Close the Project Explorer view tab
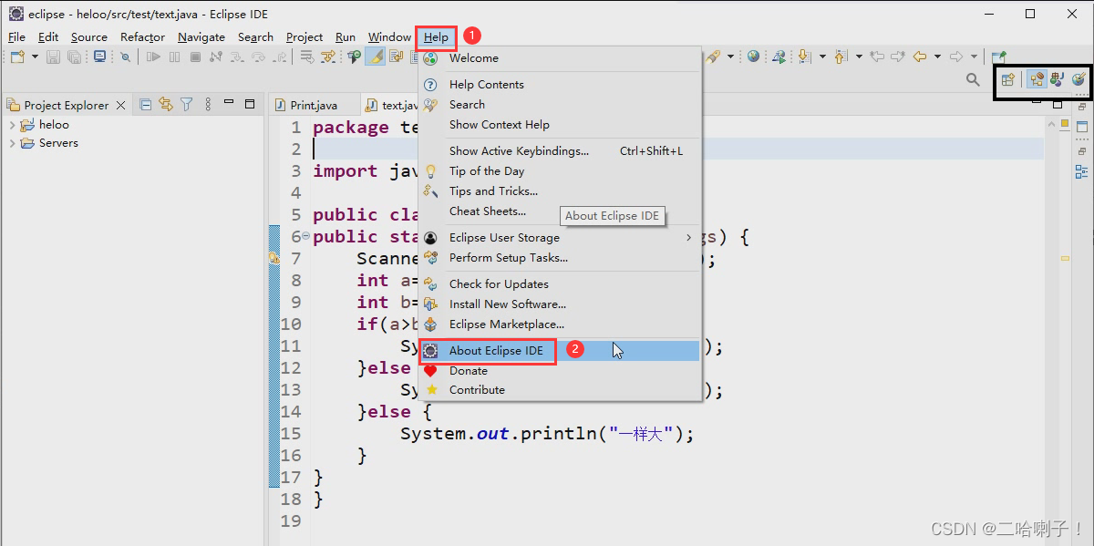 click(x=120, y=105)
